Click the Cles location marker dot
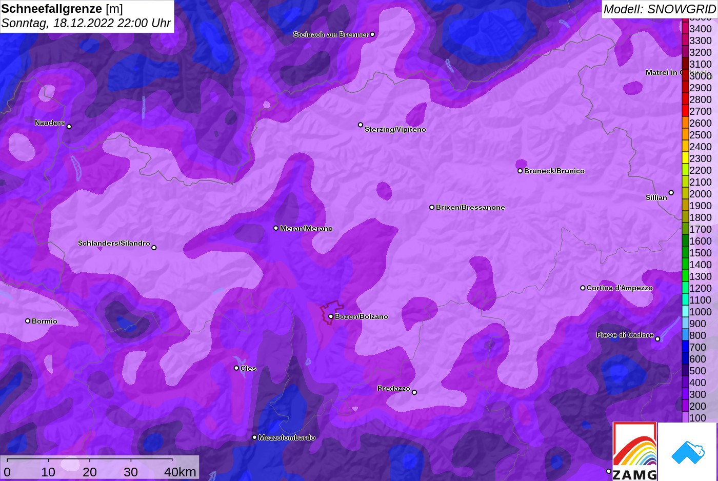 click(236, 368)
